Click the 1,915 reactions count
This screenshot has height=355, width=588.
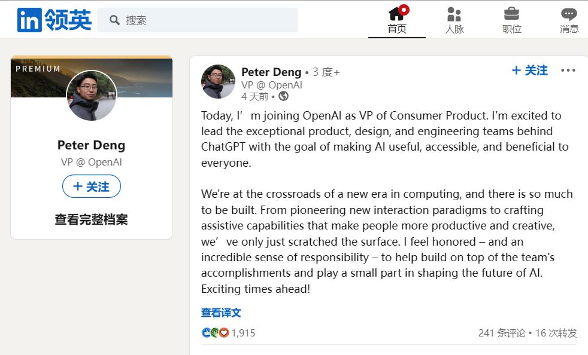click(x=243, y=333)
